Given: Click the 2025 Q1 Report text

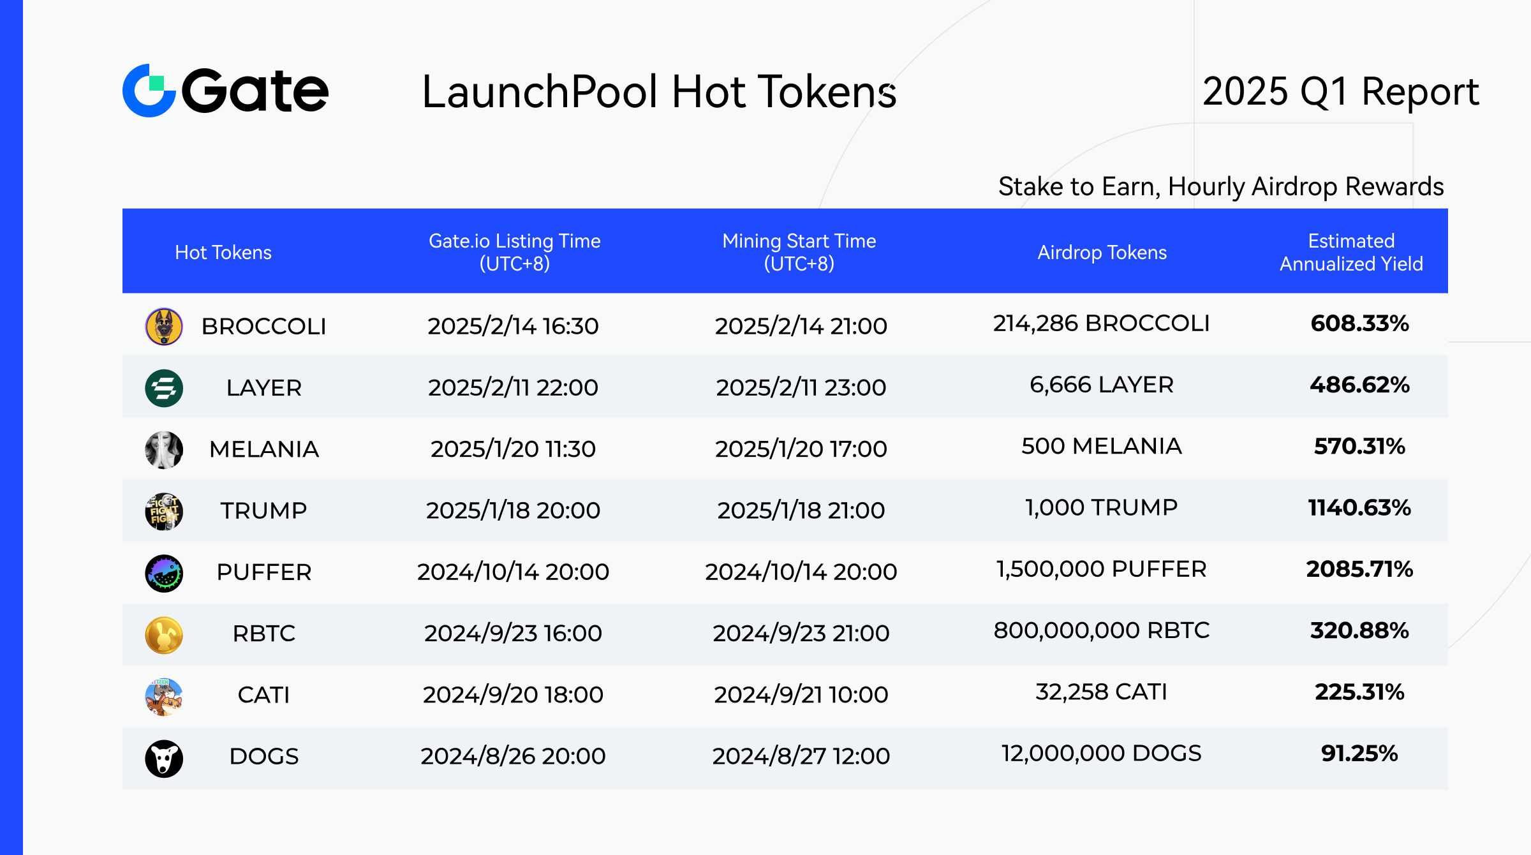Looking at the screenshot, I should tap(1340, 92).
